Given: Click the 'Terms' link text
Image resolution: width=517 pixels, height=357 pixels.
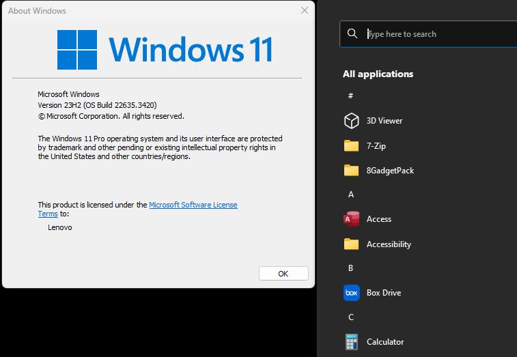Looking at the screenshot, I should (48, 214).
